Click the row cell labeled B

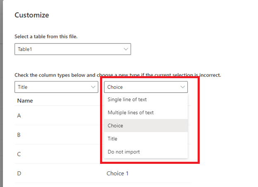tap(19, 135)
